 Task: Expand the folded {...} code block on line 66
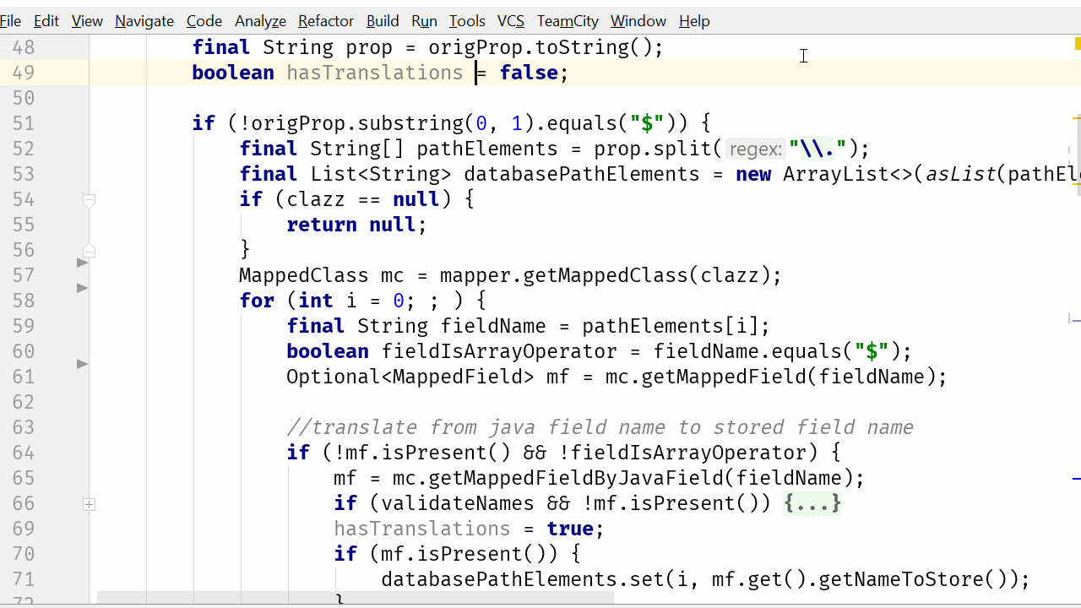812,502
